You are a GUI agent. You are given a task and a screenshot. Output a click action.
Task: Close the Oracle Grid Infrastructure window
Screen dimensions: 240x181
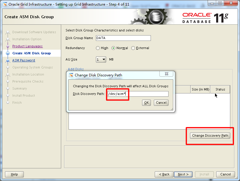[231, 3]
